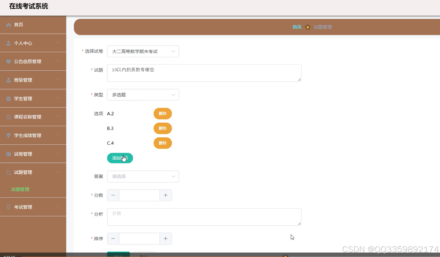Viewport: 440px width, 257px height.
Task: Delete option A.2
Action: click(x=163, y=114)
